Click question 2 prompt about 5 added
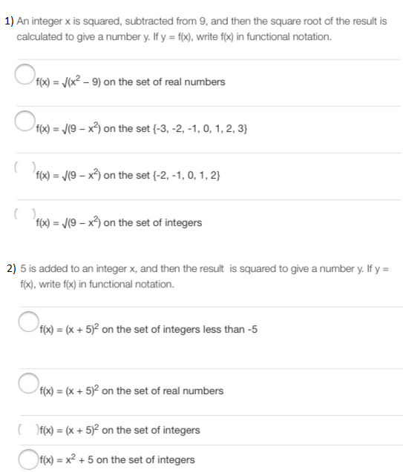This screenshot has width=403, height=472. coord(205,276)
